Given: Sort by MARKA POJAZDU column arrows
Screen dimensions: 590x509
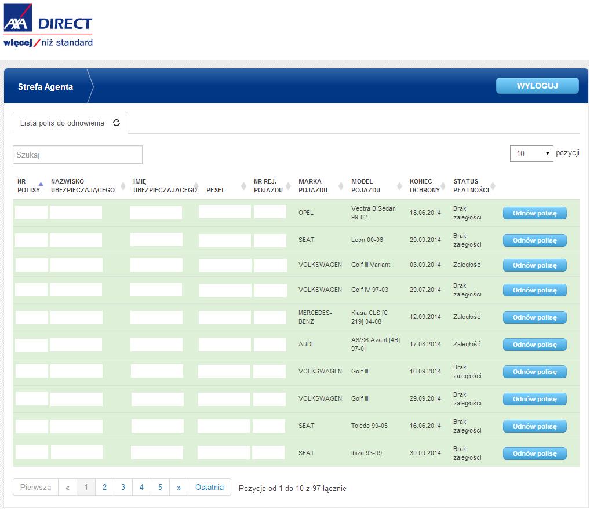Looking at the screenshot, I should tap(341, 186).
